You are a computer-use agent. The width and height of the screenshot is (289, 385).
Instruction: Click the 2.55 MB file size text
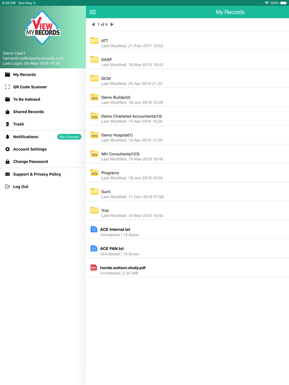tap(130, 273)
